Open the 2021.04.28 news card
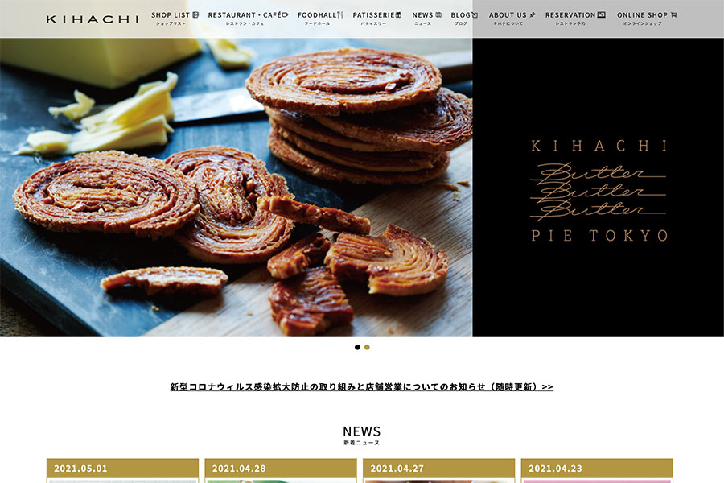This screenshot has height=483, width=724. 281,470
